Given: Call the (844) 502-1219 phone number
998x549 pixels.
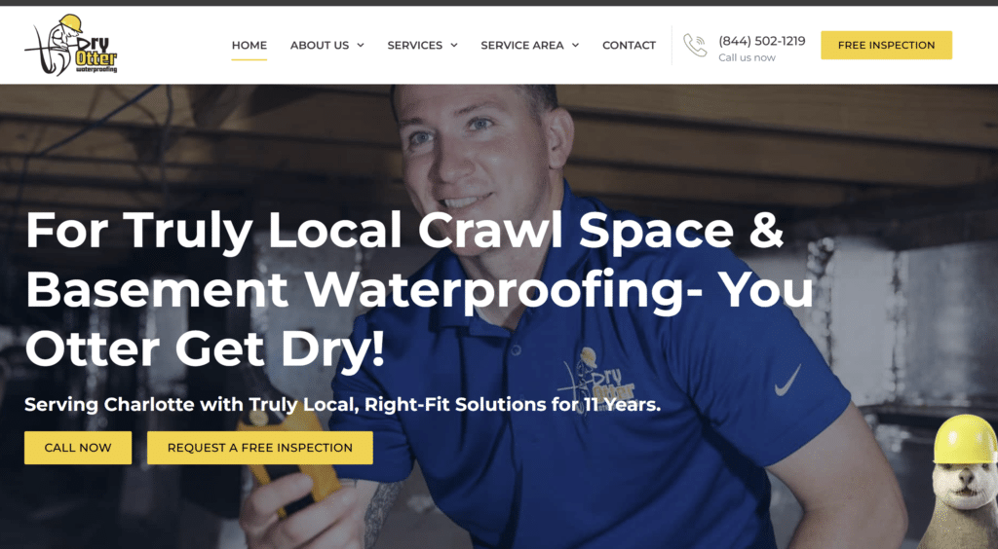Looking at the screenshot, I should pyautogui.click(x=762, y=41).
